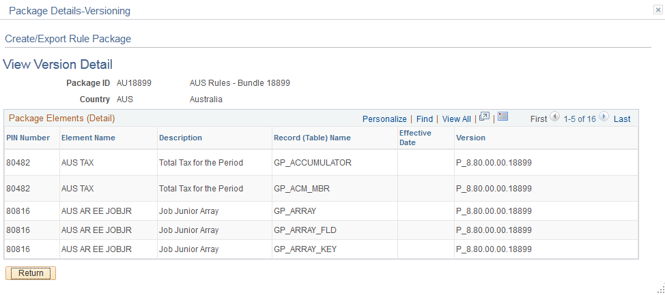Click Job Junior Array in GP_ARRAY_KEY row

[x=188, y=249]
